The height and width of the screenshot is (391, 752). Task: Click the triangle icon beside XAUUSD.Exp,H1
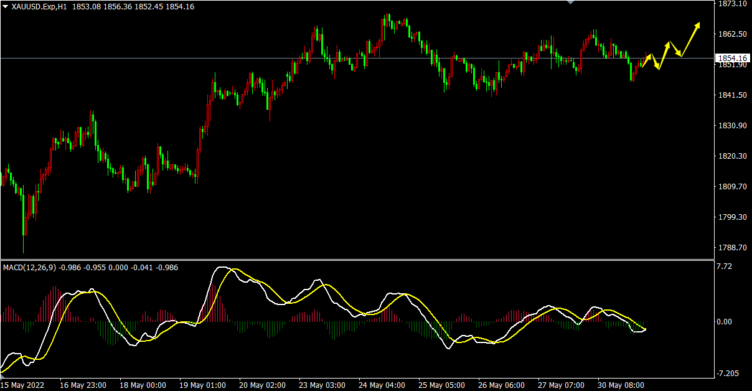pyautogui.click(x=6, y=6)
